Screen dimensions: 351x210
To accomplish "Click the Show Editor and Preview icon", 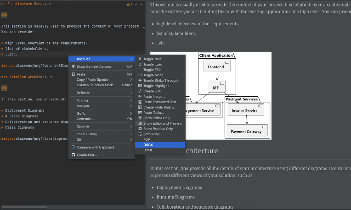I will pyautogui.click(x=140, y=123).
